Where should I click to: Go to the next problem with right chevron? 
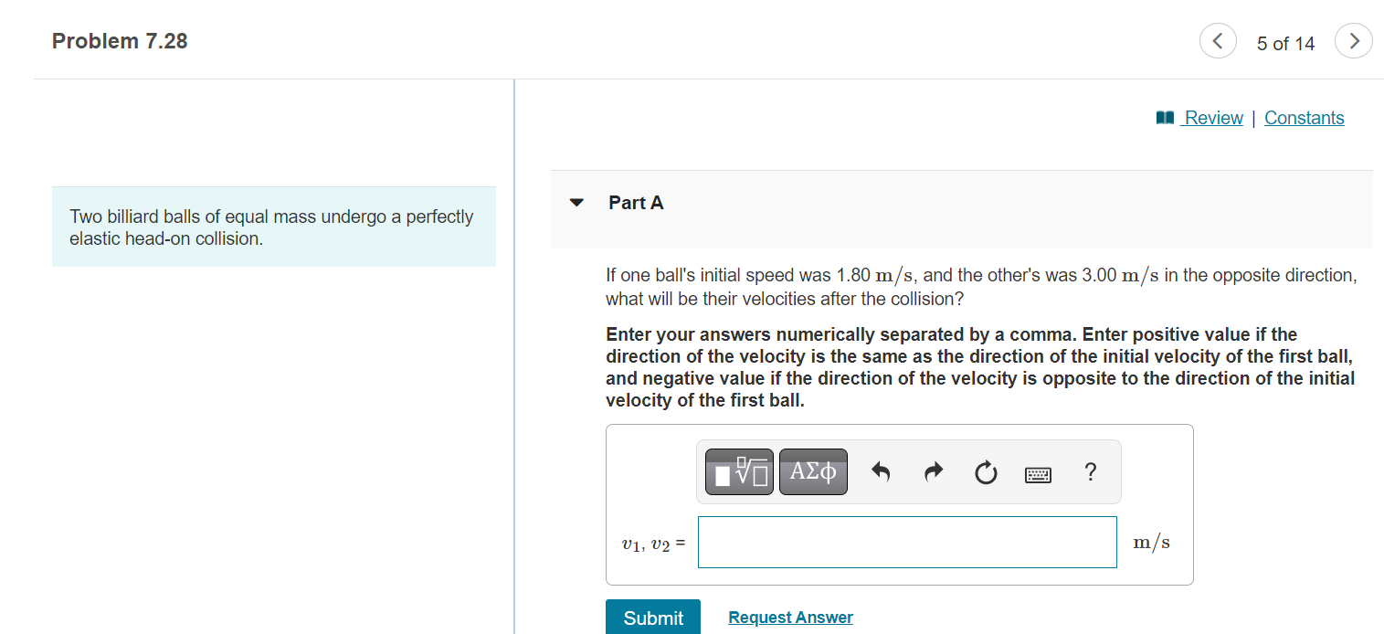coord(1353,40)
